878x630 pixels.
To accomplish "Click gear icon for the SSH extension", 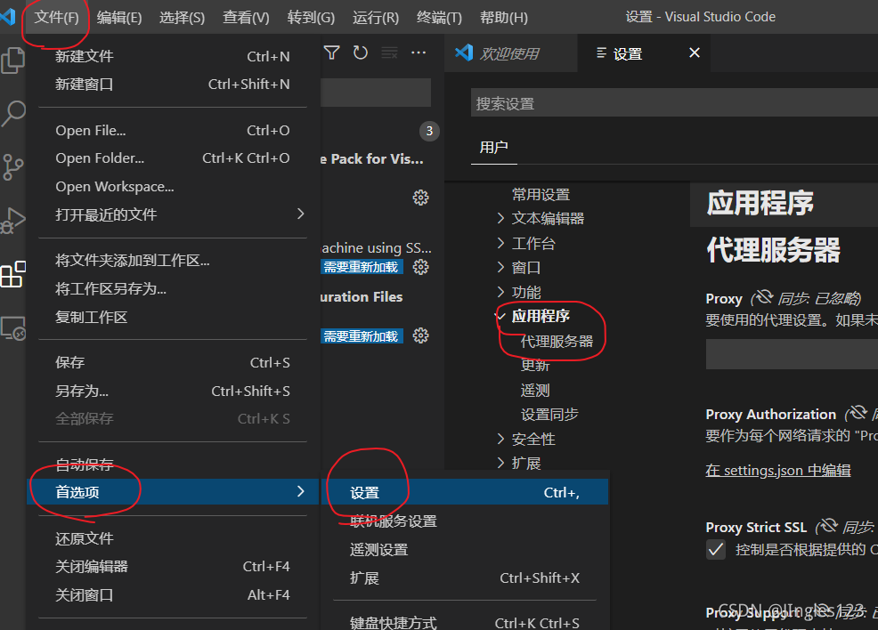I will click(x=420, y=267).
